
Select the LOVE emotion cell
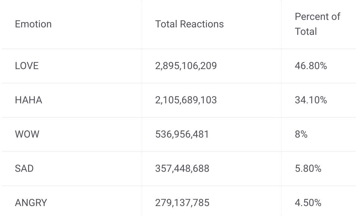click(27, 66)
